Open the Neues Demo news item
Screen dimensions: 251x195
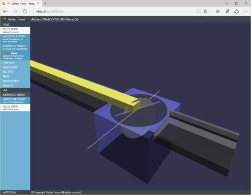click(x=15, y=30)
